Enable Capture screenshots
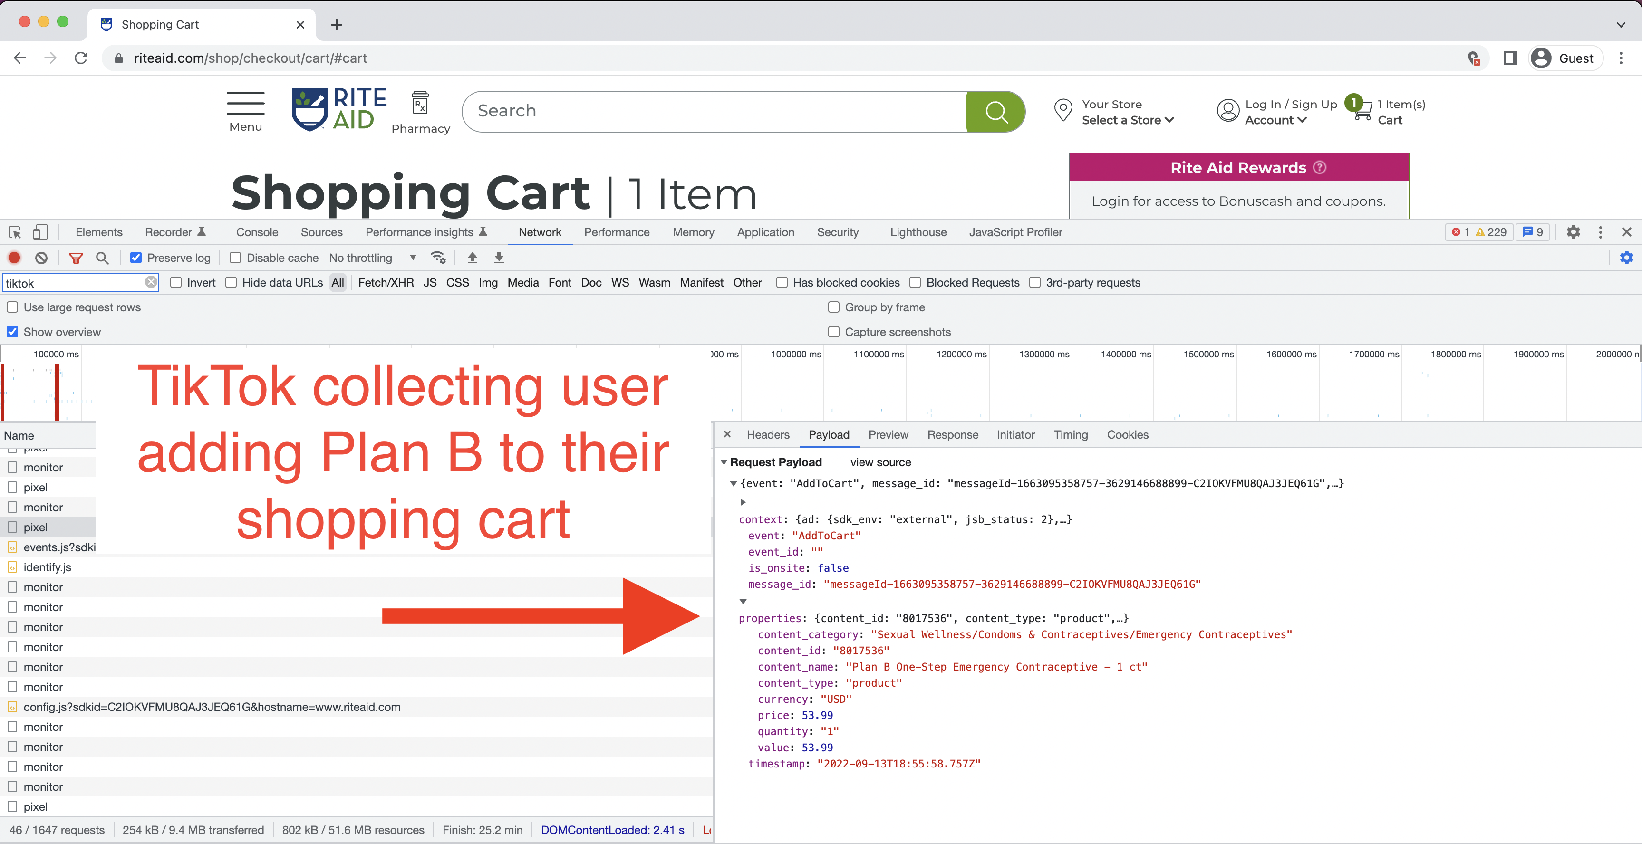Viewport: 1642px width, 844px height. [834, 332]
